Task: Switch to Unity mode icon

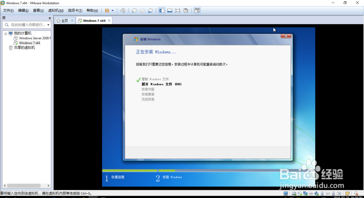Action: [186, 11]
